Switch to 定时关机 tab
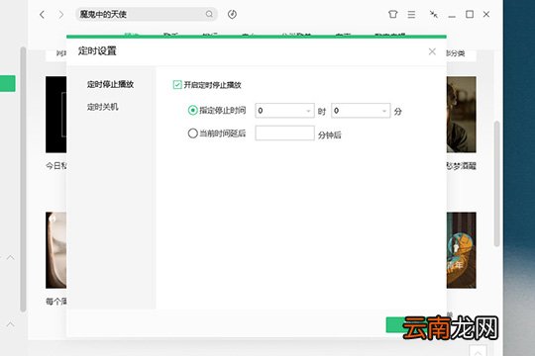535x356 pixels. [102, 107]
